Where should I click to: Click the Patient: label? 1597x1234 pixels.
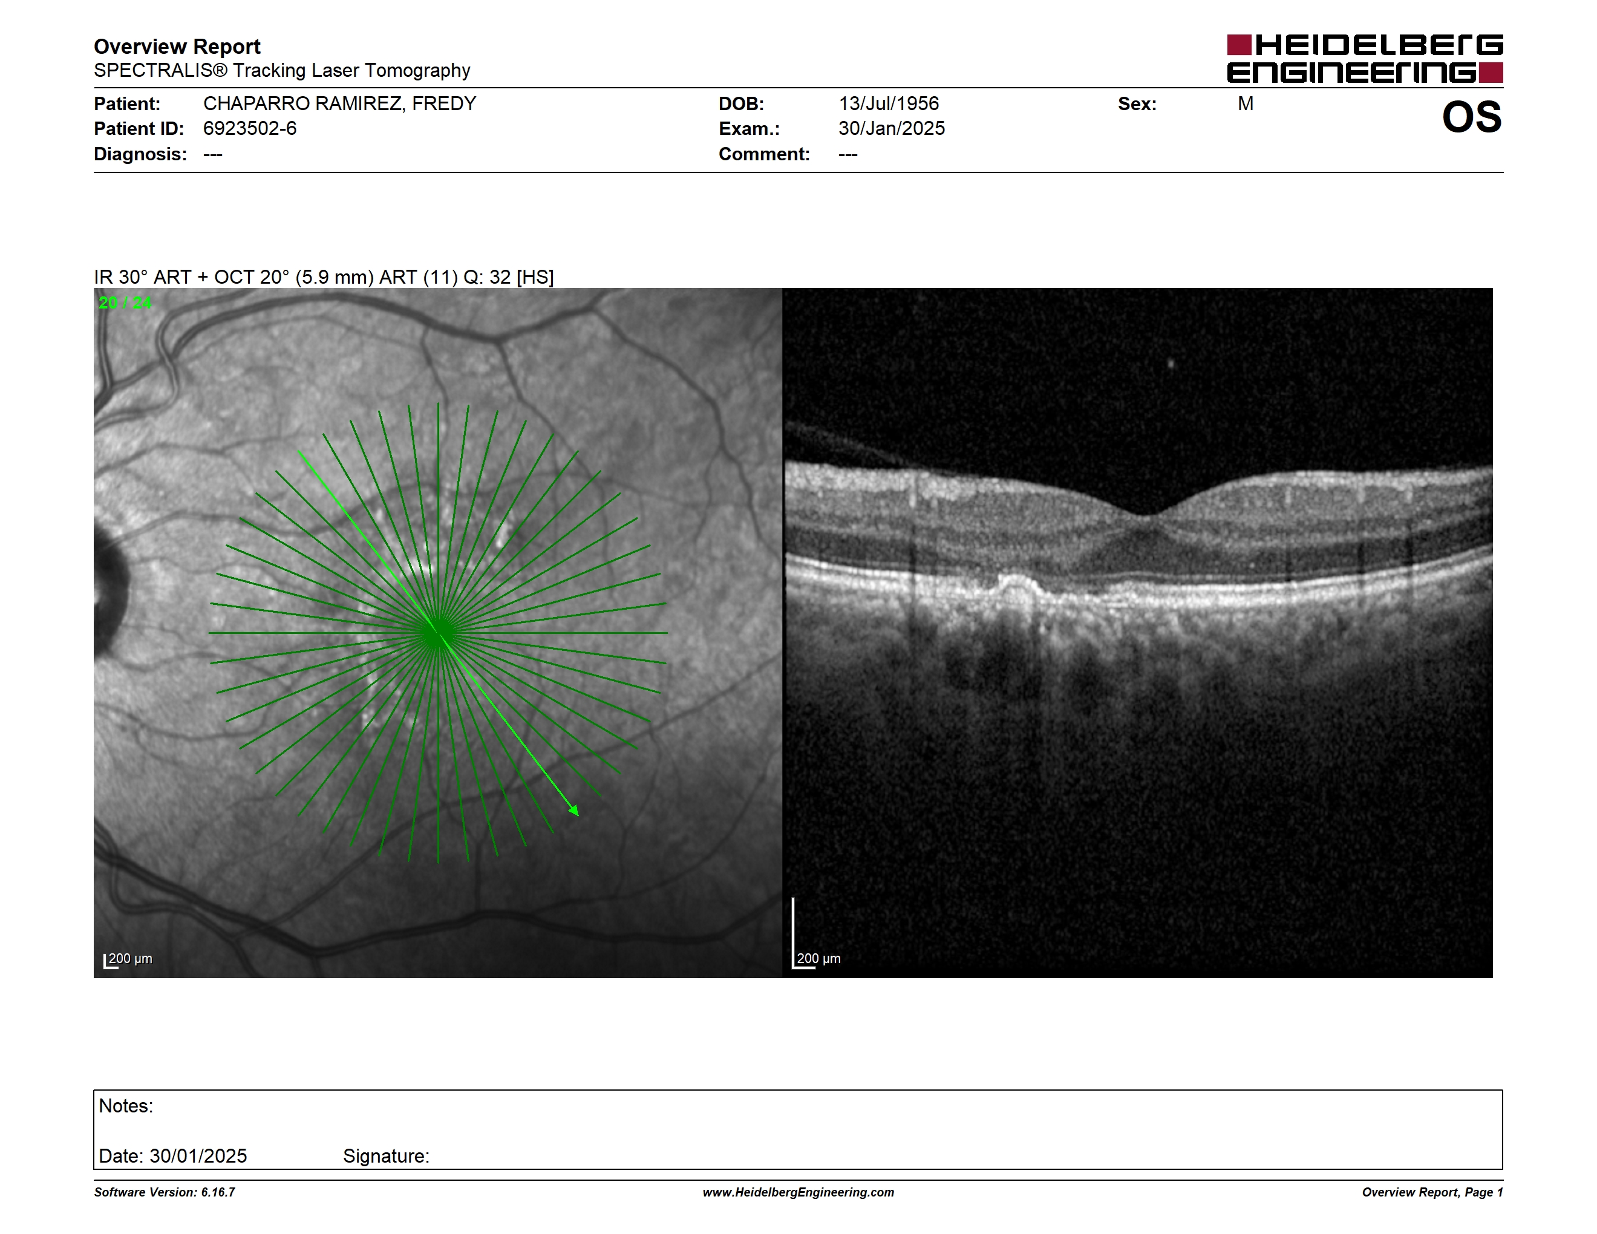(x=127, y=104)
